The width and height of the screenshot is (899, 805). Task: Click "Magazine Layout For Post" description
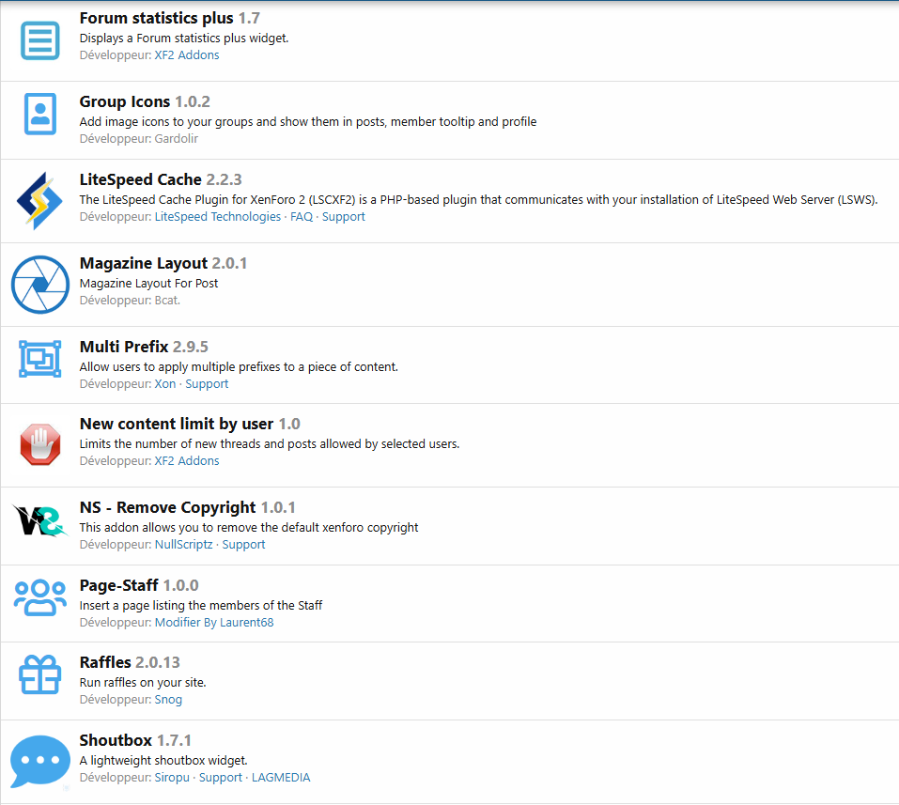(149, 284)
